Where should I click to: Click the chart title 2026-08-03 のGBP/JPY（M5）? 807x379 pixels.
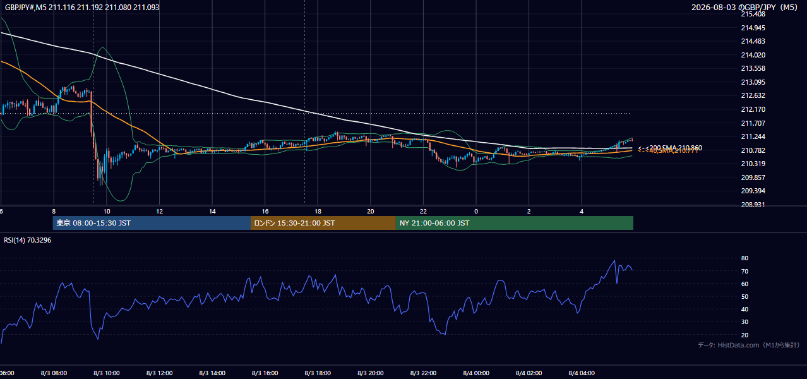(746, 7)
